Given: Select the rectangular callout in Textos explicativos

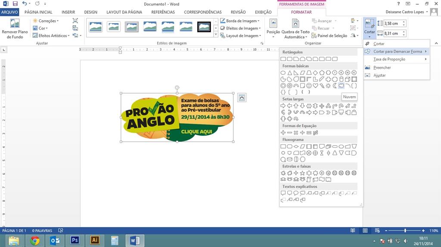Looking at the screenshot, I should pyautogui.click(x=283, y=193).
